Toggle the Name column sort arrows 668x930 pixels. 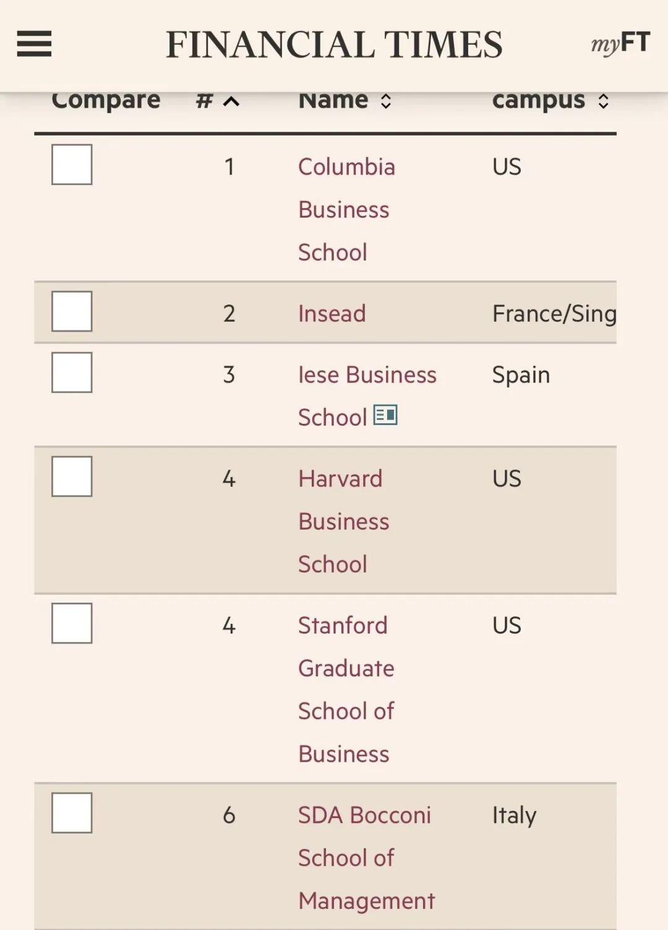(x=386, y=101)
